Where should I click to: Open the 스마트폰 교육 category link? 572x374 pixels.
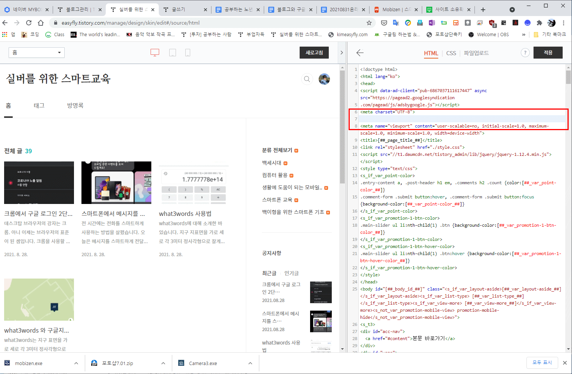coord(277,200)
